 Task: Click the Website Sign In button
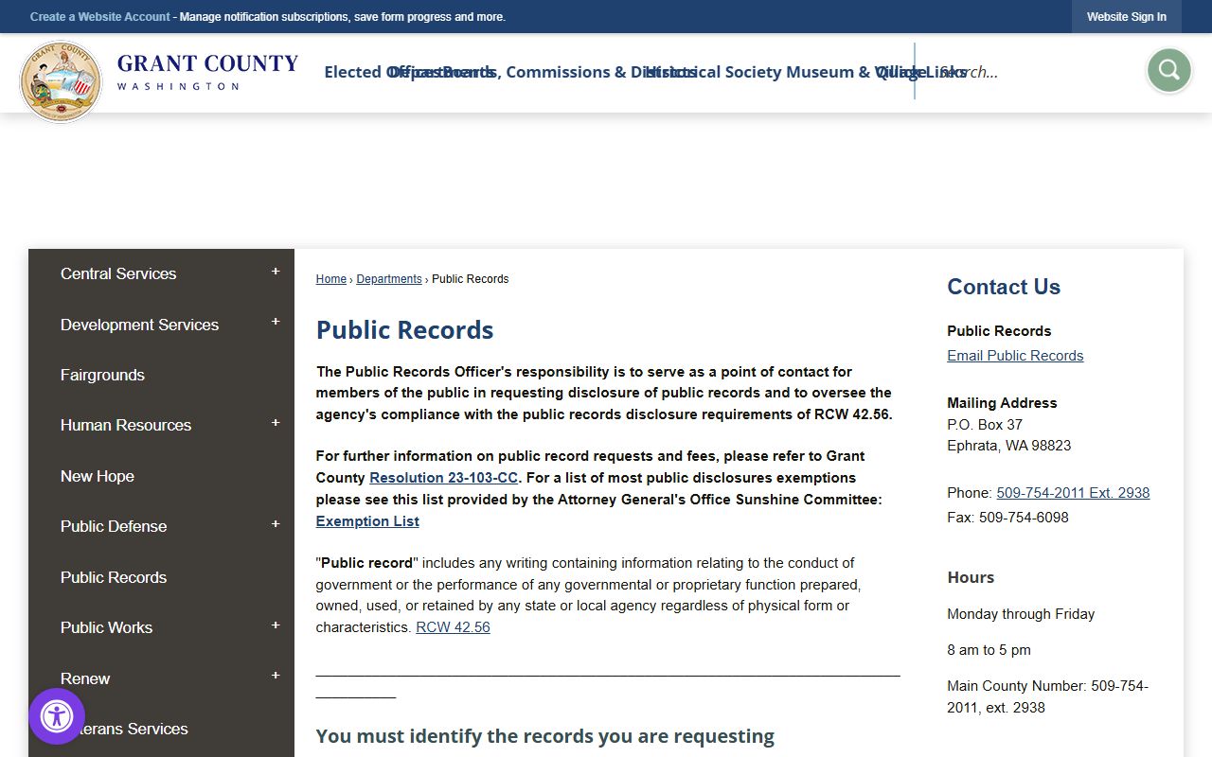coord(1126,17)
